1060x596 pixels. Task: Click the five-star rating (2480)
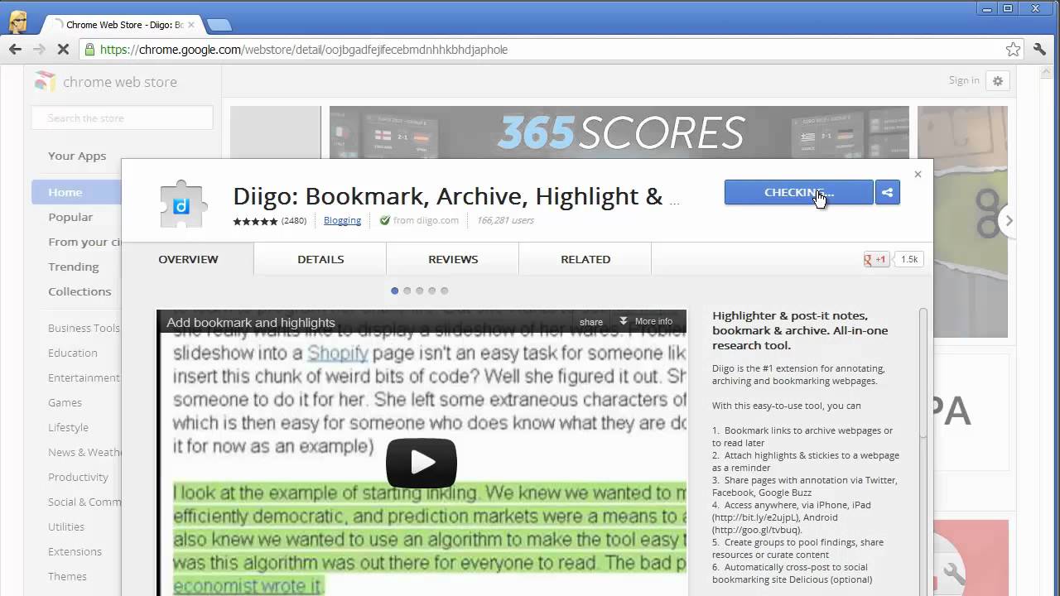[269, 221]
